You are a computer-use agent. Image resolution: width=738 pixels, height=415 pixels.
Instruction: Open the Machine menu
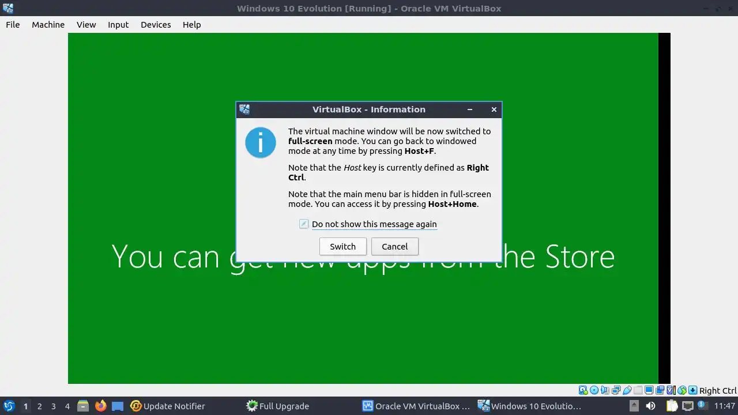(x=48, y=24)
